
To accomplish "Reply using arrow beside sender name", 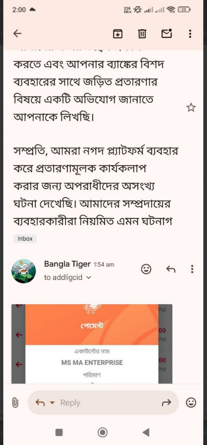I will tap(171, 269).
